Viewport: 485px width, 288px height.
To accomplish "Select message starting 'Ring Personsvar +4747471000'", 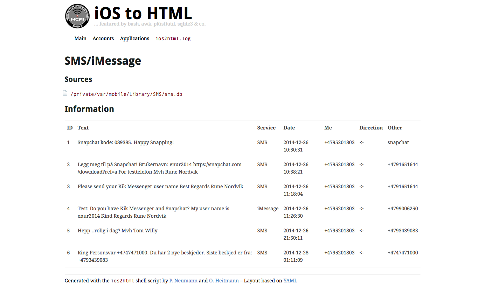I will click(165, 257).
